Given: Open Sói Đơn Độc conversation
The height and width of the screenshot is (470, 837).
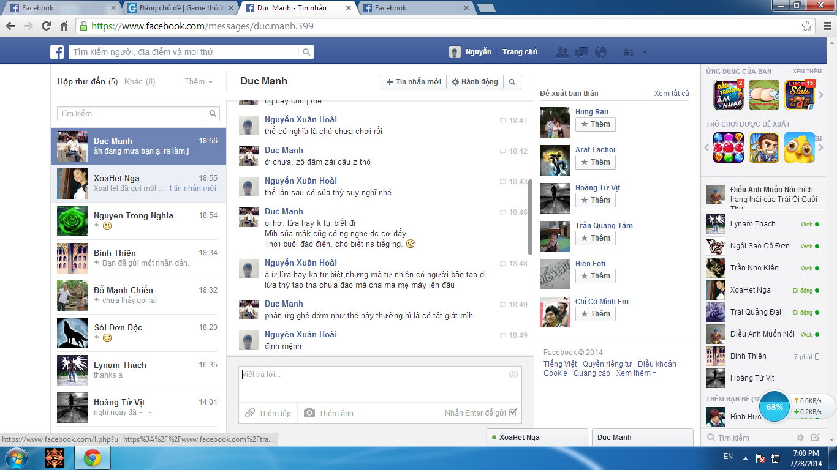Looking at the screenshot, I should pyautogui.click(x=138, y=333).
